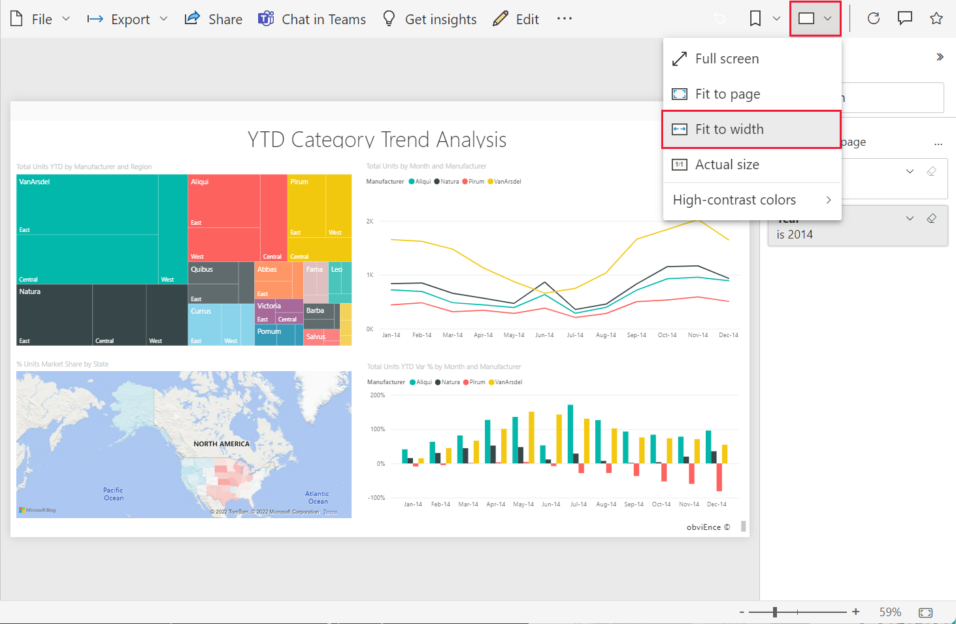Click Chat in Teams button
956x624 pixels.
[x=312, y=19]
